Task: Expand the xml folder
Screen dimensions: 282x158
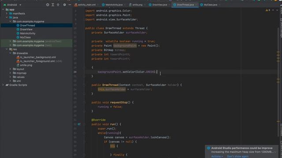Action: pyautogui.click(x=10, y=81)
